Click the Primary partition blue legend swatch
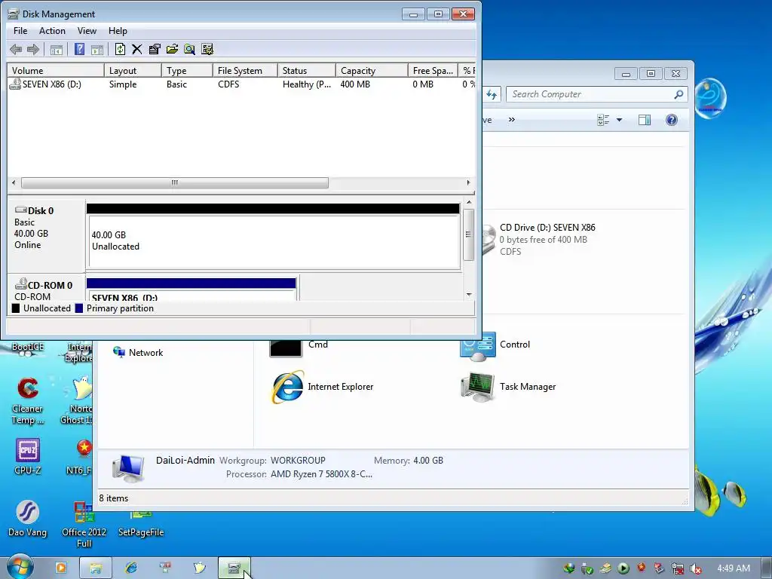The image size is (772, 579). (78, 308)
